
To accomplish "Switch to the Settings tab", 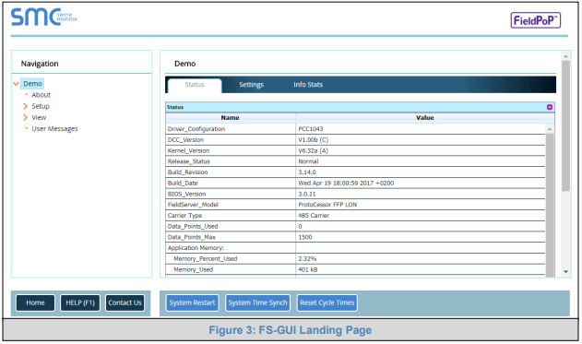I will [251, 85].
